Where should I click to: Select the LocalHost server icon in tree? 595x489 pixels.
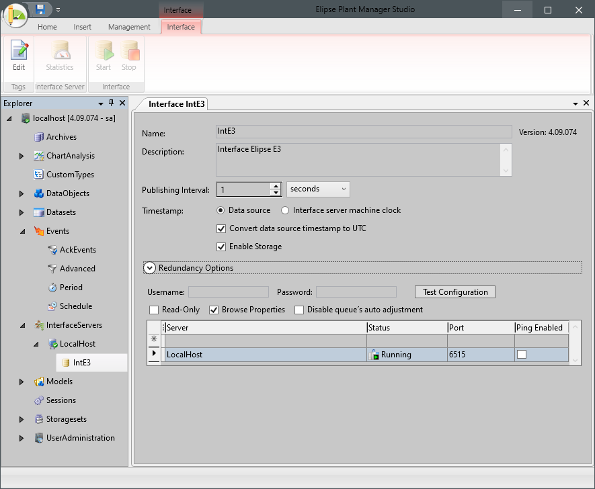(52, 344)
